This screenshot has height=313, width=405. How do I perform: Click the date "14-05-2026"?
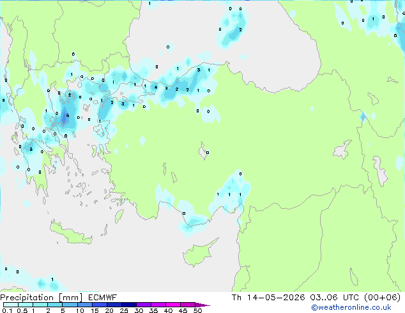(276, 298)
